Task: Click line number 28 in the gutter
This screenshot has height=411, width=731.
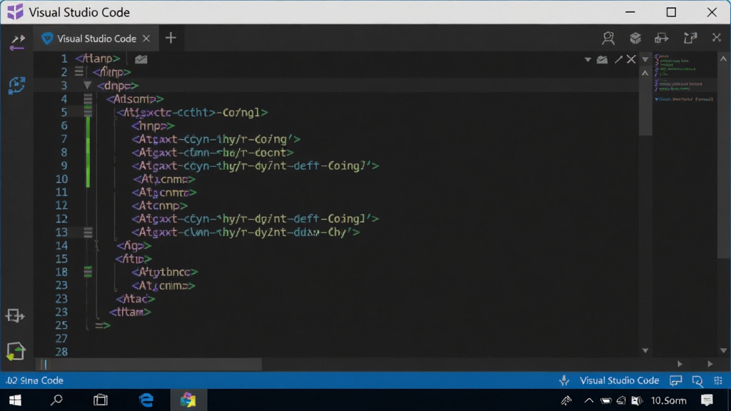Action: [x=61, y=352]
